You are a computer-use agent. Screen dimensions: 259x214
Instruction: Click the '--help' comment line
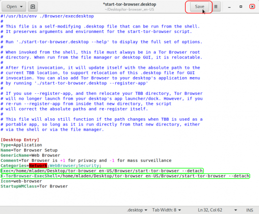(x=101, y=42)
